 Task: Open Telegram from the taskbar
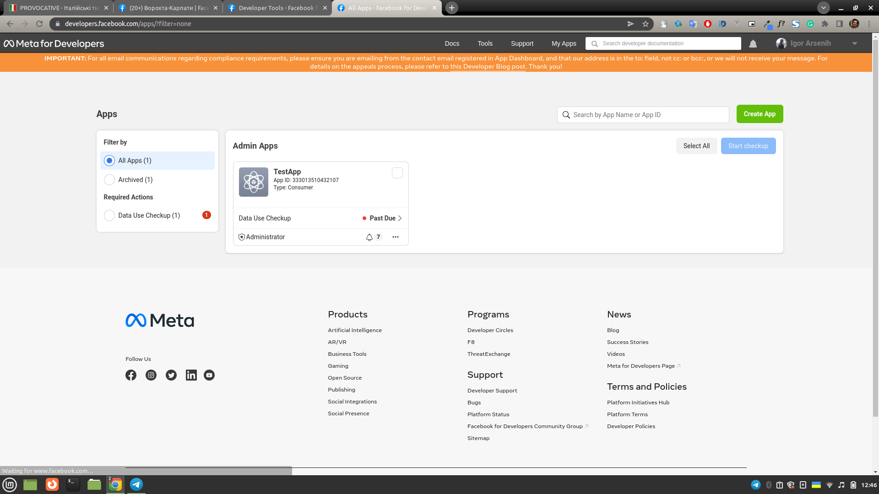tap(136, 484)
